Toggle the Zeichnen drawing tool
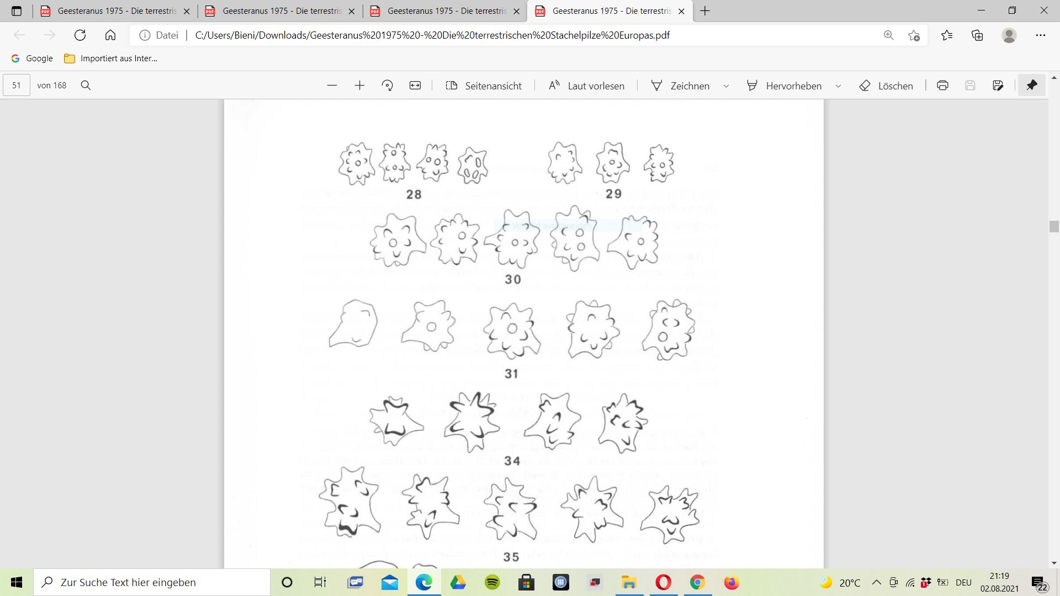 (680, 86)
